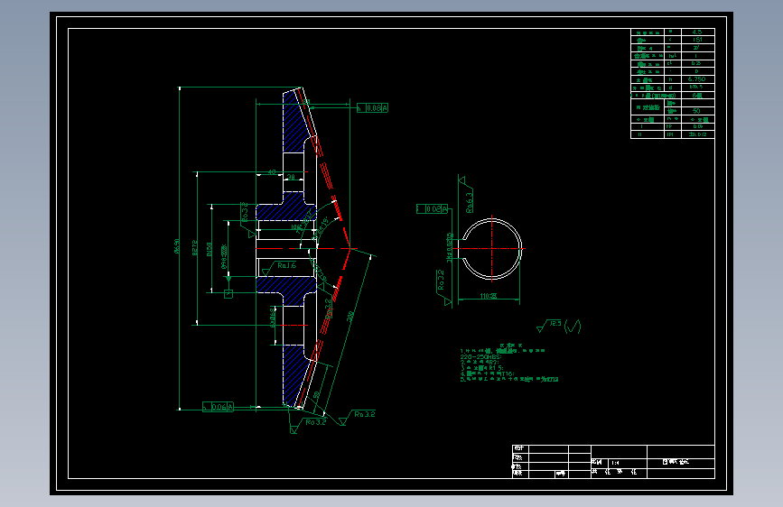The height and width of the screenshot is (507, 783).
Task: Click the "50" tooth face width dimension at the bottom
Action: pyautogui.click(x=317, y=394)
